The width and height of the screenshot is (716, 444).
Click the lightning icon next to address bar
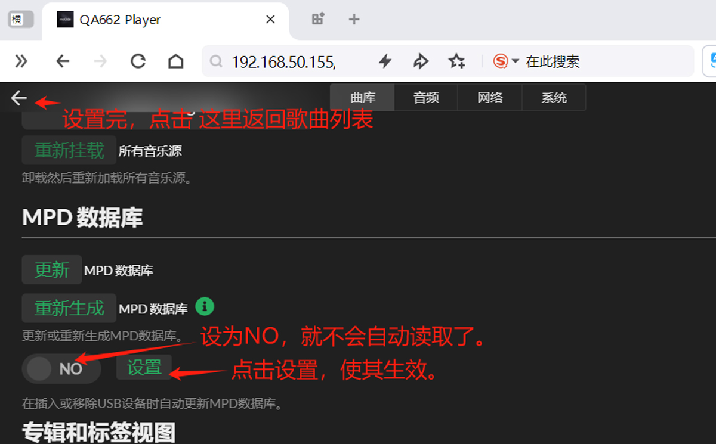click(x=385, y=61)
